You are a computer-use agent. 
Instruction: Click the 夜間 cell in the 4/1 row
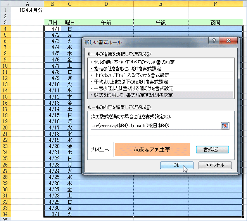[x=215, y=29]
